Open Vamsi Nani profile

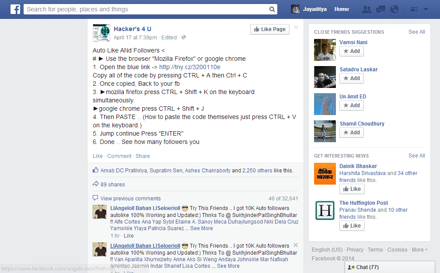tap(353, 42)
